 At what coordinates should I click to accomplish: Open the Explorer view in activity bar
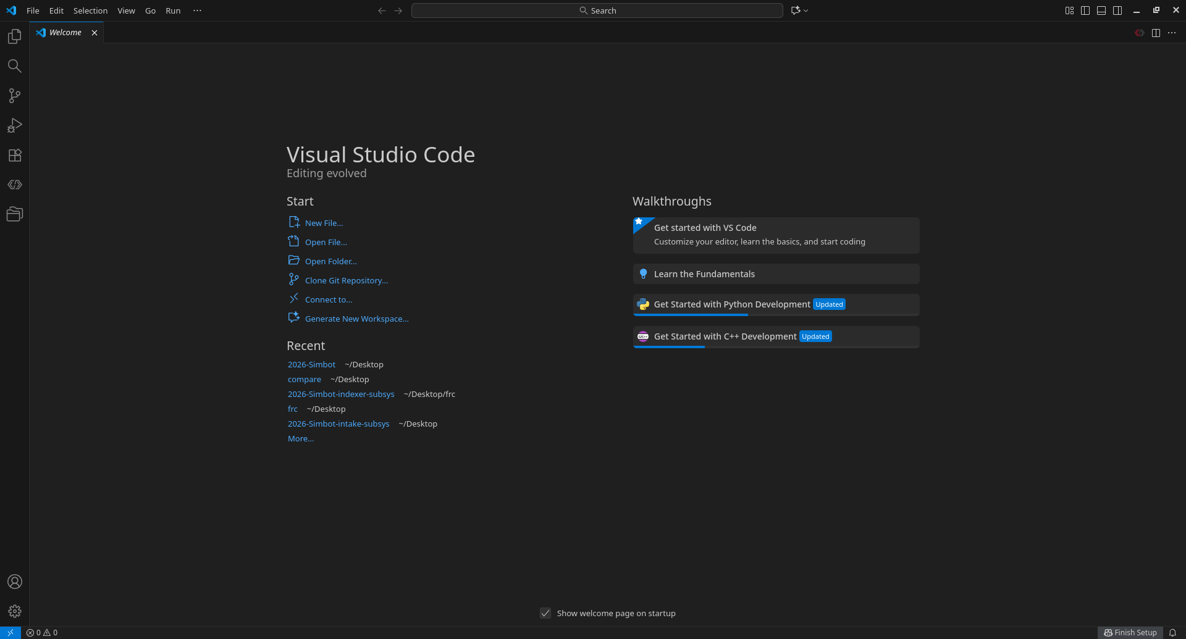pos(15,36)
